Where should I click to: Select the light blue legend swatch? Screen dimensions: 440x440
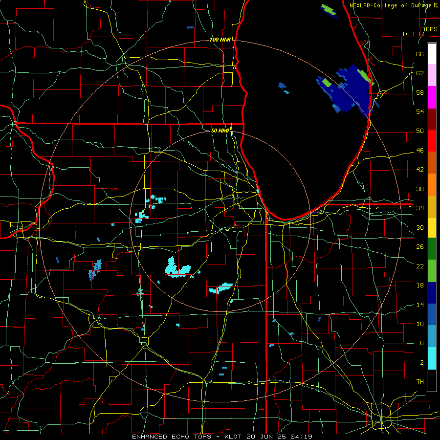(432, 336)
